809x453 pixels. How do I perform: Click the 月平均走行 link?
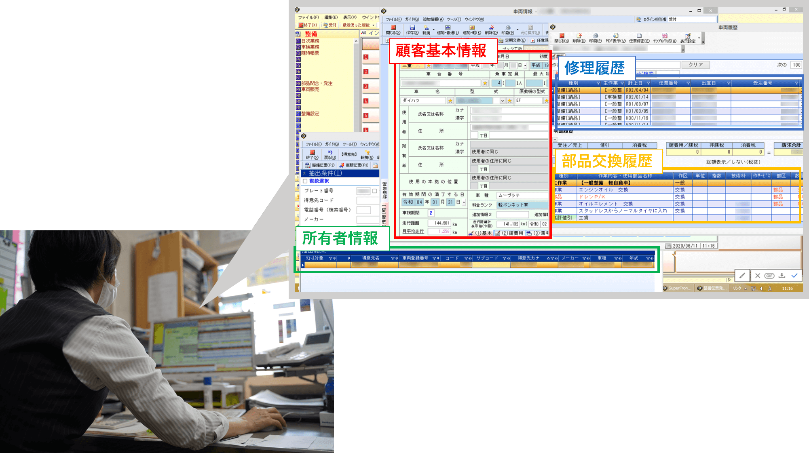pyautogui.click(x=413, y=232)
